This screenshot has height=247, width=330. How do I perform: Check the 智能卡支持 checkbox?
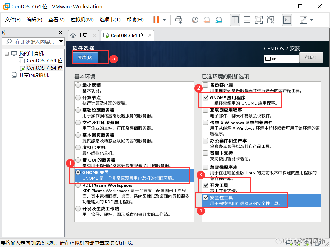coord(205,153)
